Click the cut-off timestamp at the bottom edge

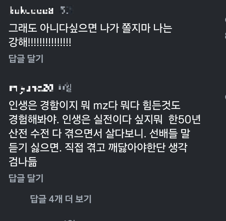tap(69, 220)
